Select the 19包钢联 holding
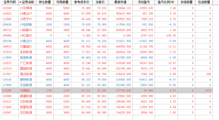 [x=26, y=24]
